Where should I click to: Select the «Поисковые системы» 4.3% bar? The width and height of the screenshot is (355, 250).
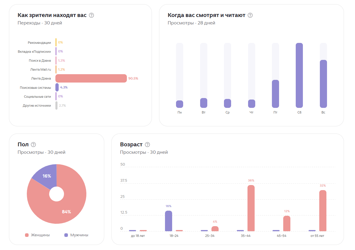(x=57, y=87)
